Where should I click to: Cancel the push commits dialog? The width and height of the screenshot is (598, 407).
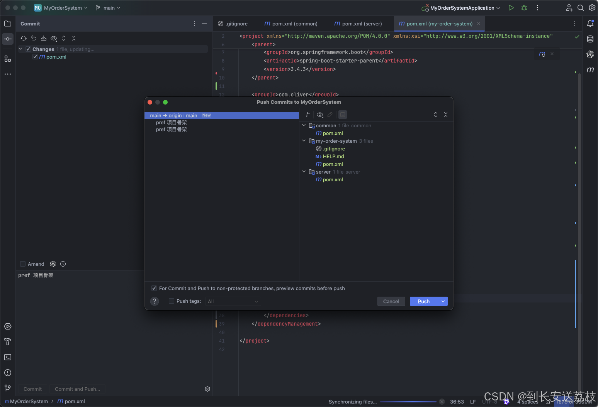pos(391,301)
